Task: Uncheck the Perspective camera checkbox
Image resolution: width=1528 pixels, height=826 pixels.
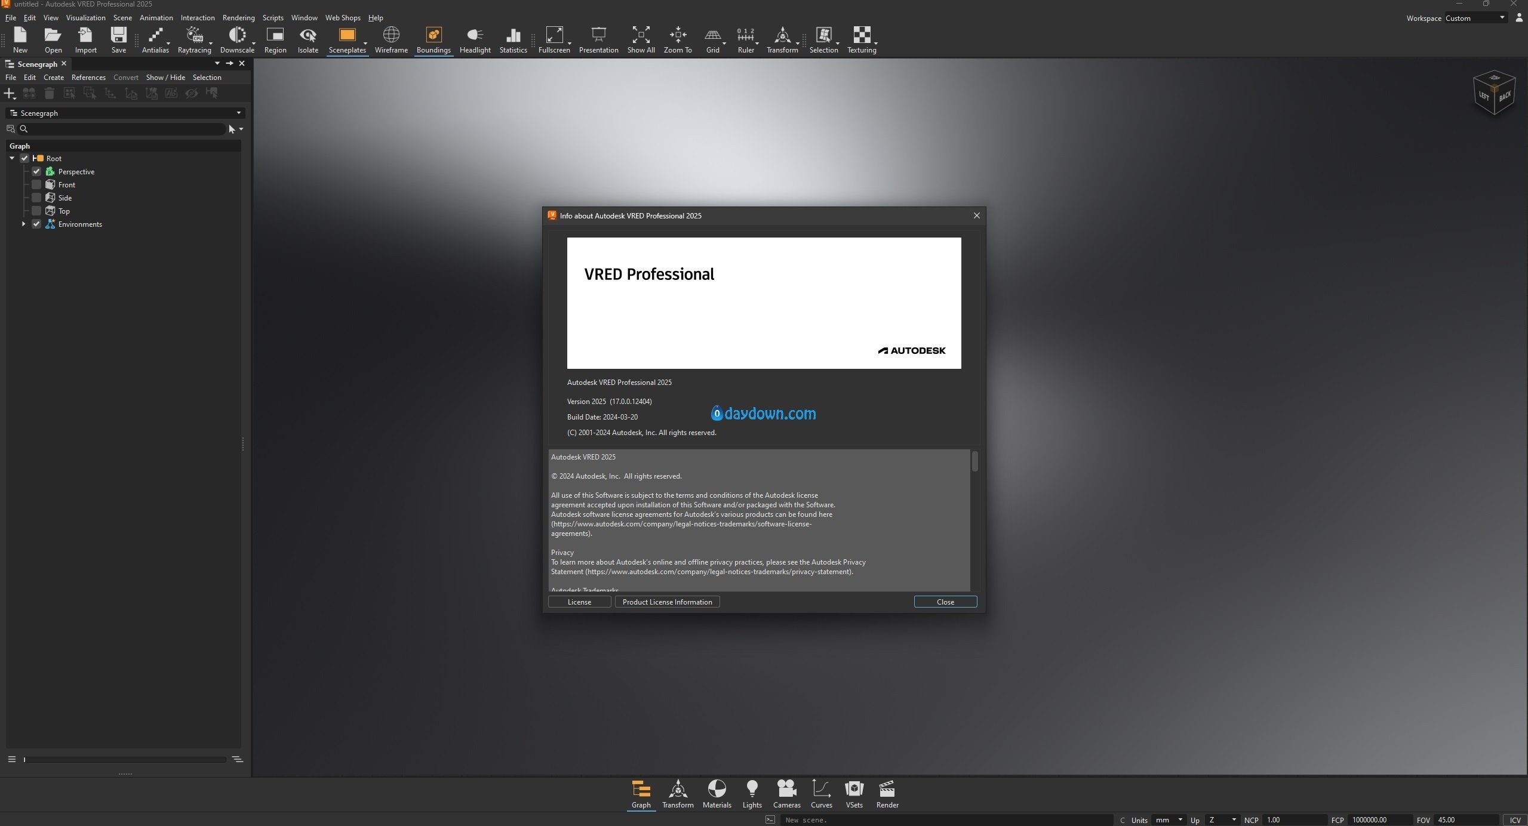Action: 36,171
